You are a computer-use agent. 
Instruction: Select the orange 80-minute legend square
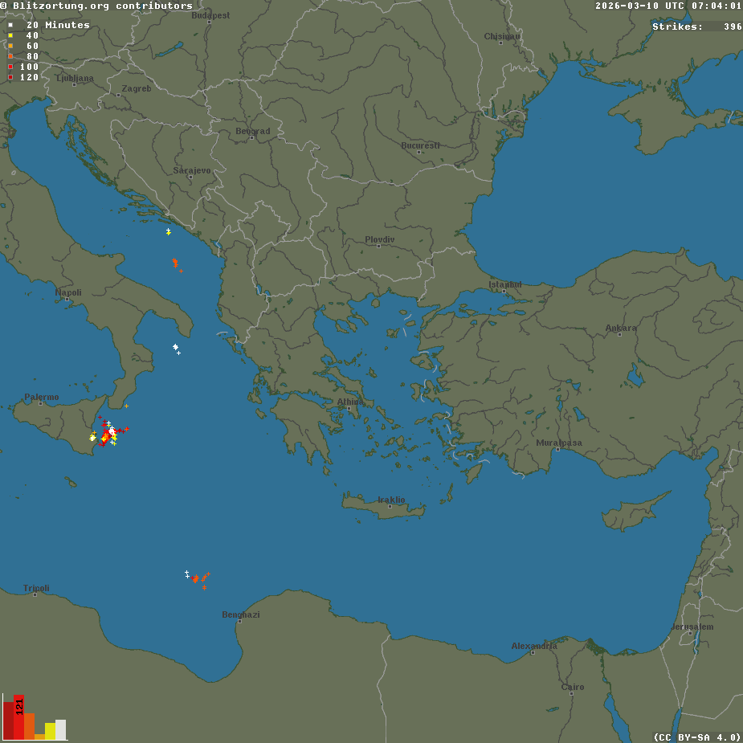tap(10, 56)
